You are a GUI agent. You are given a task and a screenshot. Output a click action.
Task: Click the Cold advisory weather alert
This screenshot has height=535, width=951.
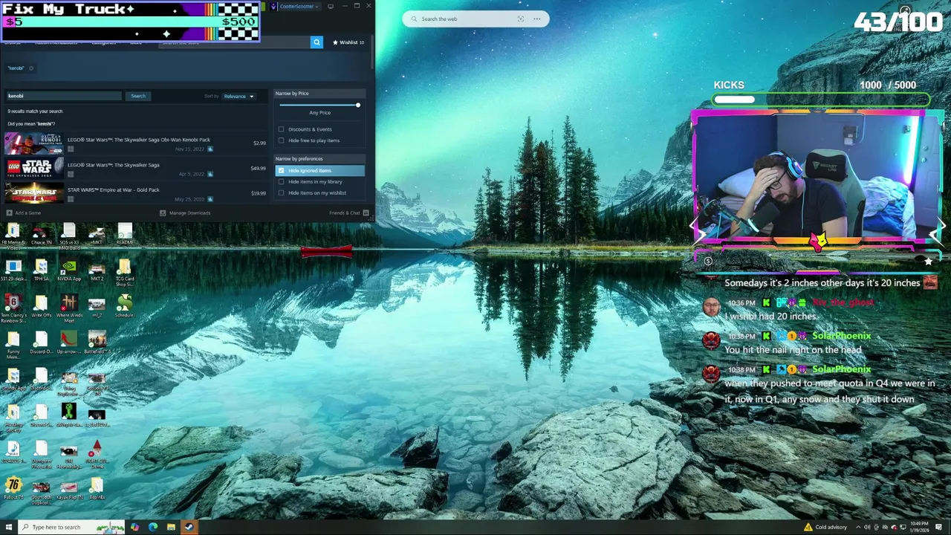tap(825, 527)
